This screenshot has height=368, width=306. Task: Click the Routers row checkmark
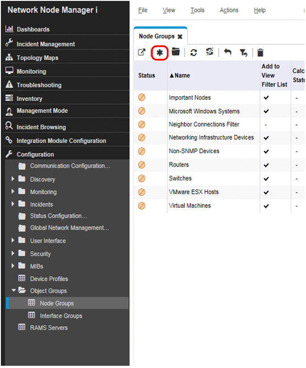[x=266, y=165]
